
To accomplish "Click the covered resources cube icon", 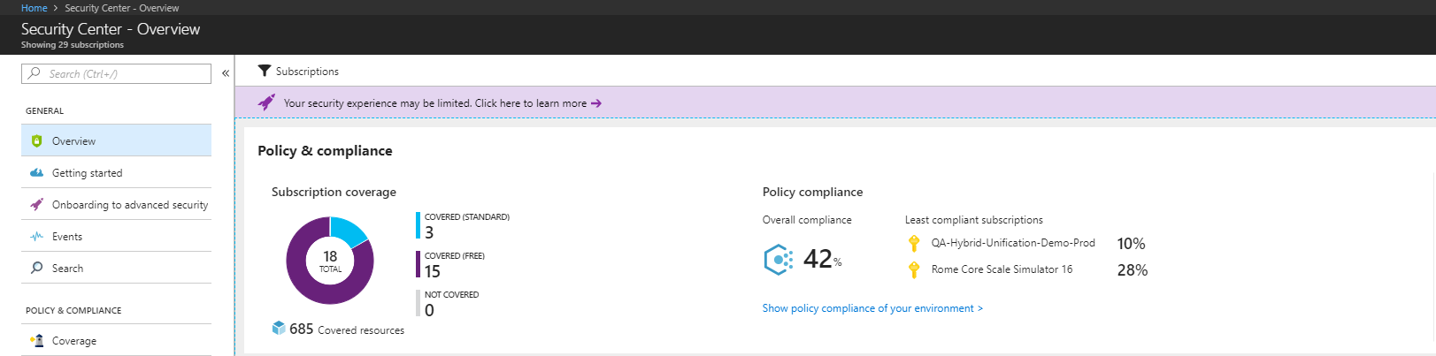I will (279, 329).
